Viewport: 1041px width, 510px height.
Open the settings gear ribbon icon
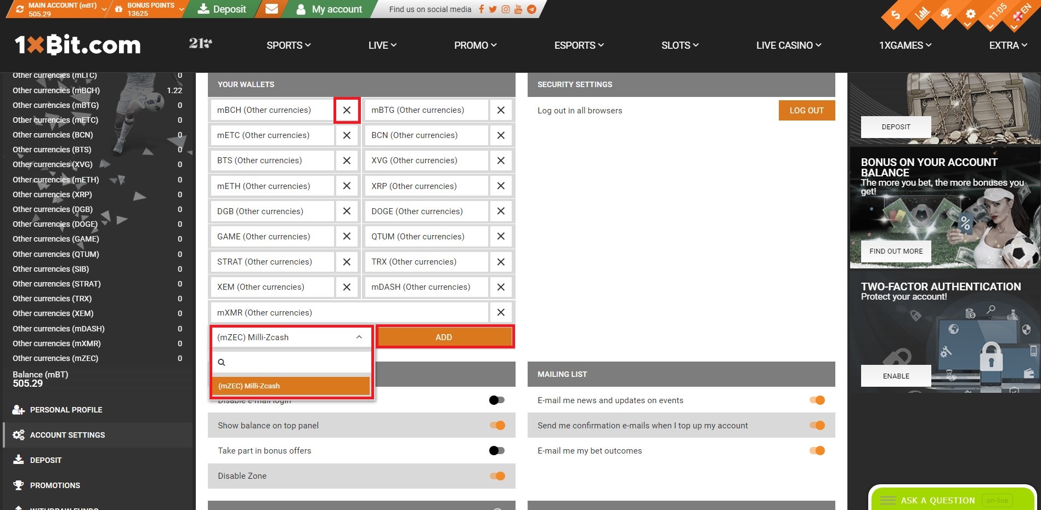click(971, 14)
